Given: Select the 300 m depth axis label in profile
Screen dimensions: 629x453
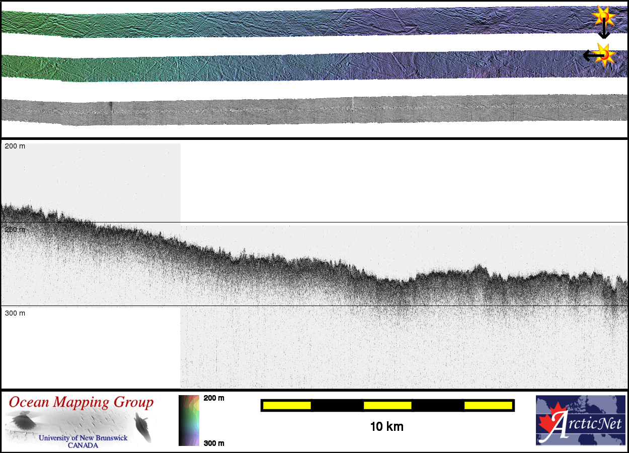Looking at the screenshot, I should 15,313.
